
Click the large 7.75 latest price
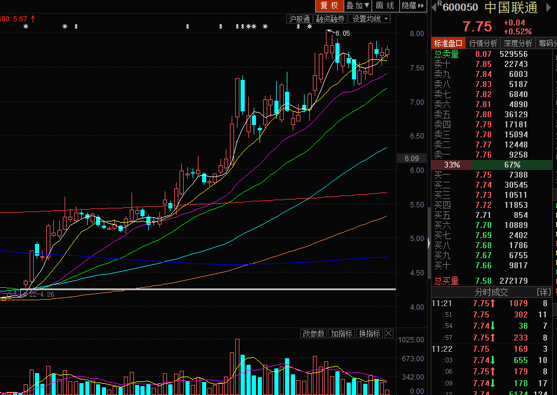pos(477,27)
